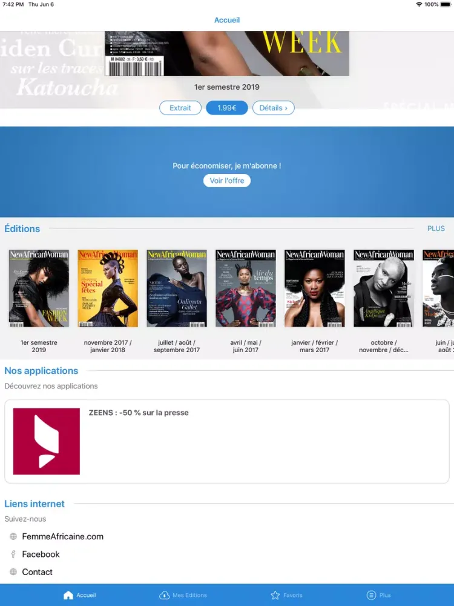Viewport: 454px width, 606px height.
Task: Tap the Mes Editions cloud download icon
Action: point(165,595)
